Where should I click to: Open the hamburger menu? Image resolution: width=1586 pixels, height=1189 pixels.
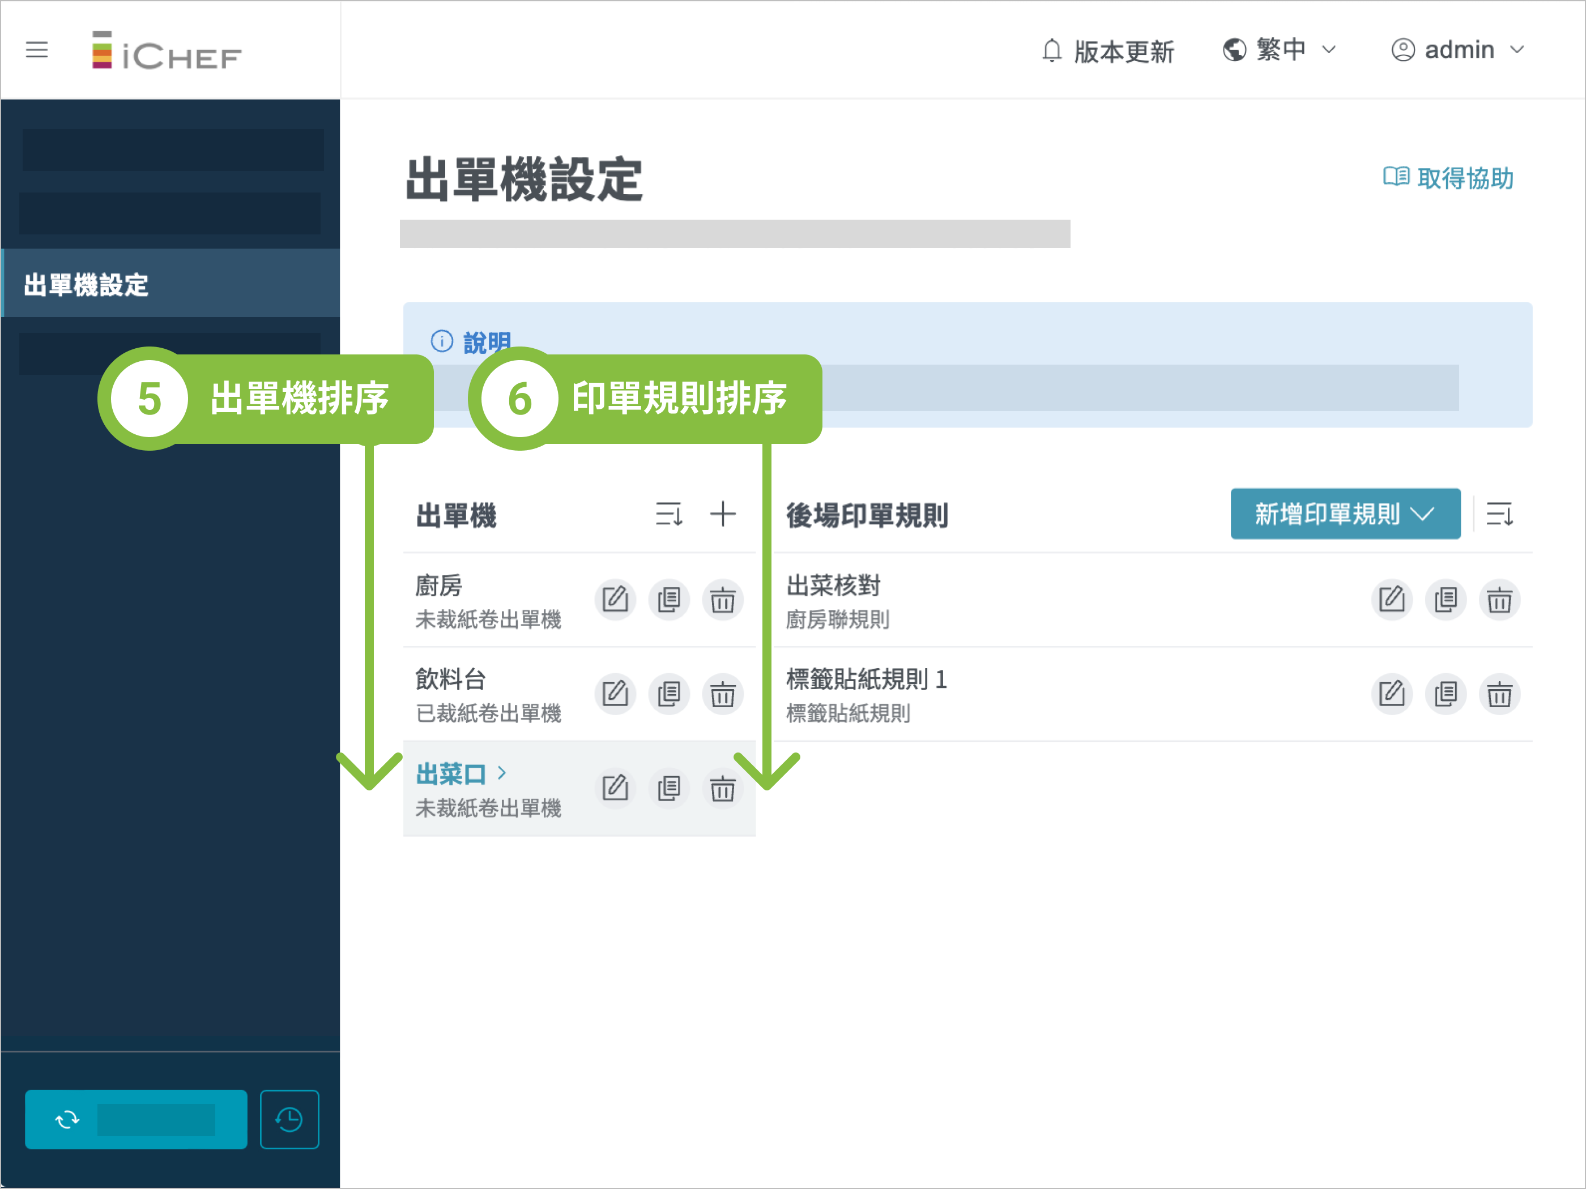(x=37, y=50)
